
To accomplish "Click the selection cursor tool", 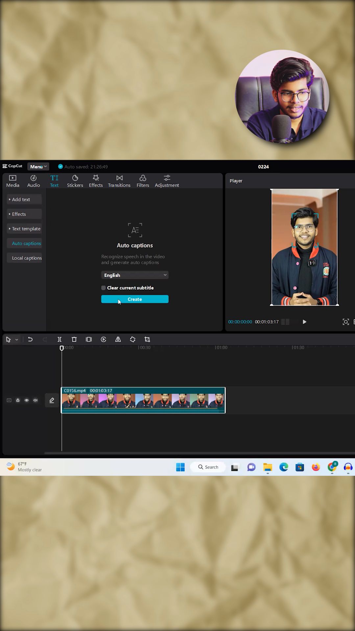I will [x=9, y=339].
